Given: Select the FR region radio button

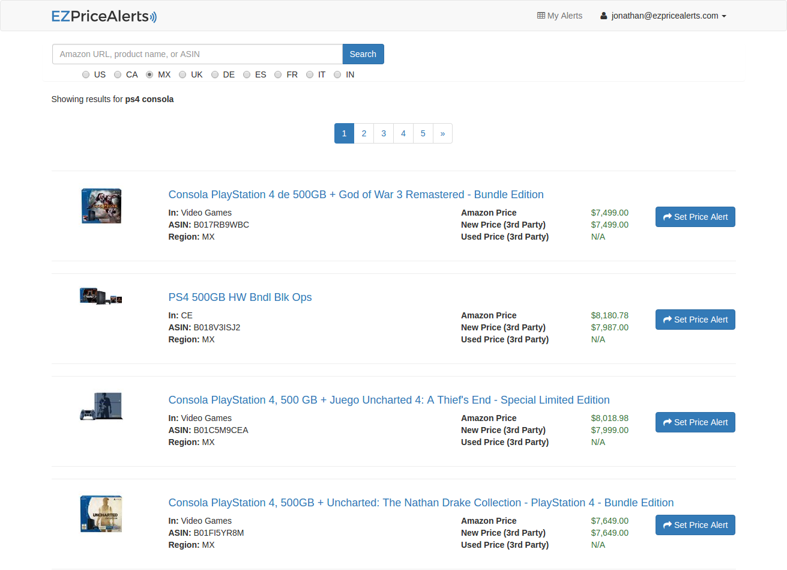Looking at the screenshot, I should coord(278,74).
